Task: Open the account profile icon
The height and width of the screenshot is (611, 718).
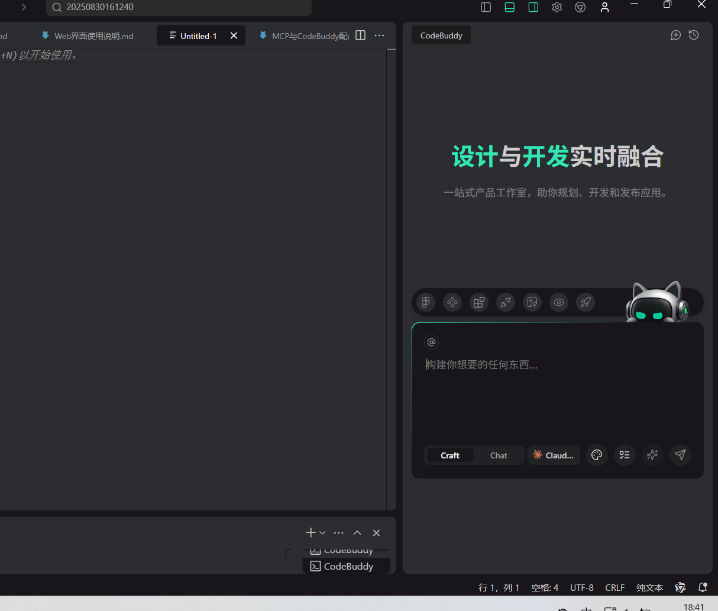Action: click(x=604, y=7)
